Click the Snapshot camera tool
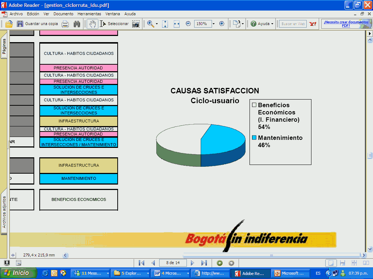Viewport: 373px width, 279px height. click(x=136, y=24)
